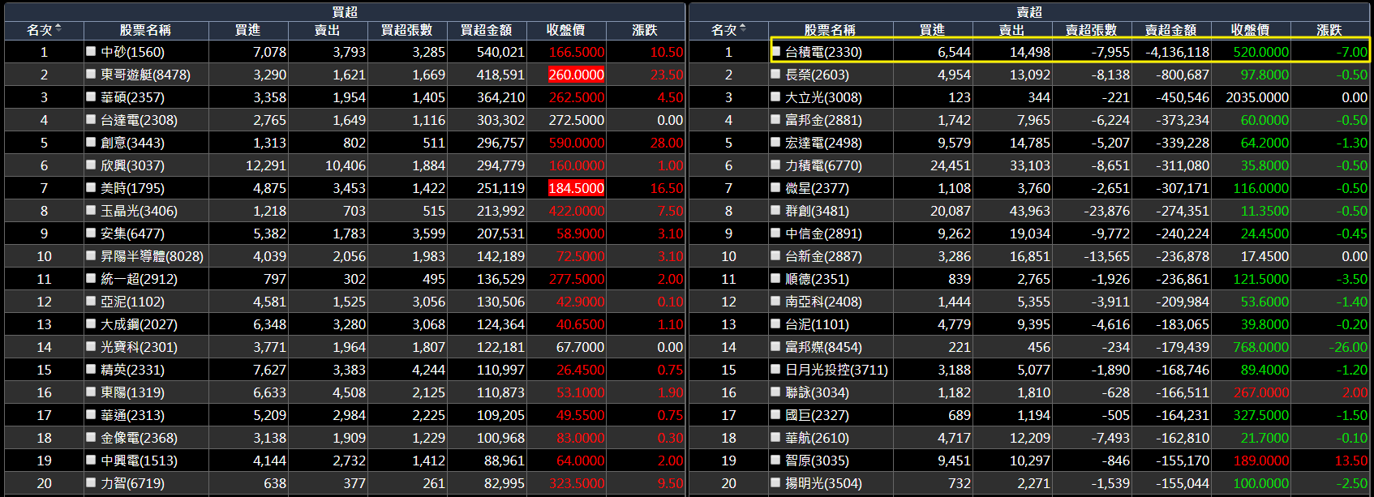
Task: Open stock 昇陽半導體(8028)
Action: (x=152, y=256)
